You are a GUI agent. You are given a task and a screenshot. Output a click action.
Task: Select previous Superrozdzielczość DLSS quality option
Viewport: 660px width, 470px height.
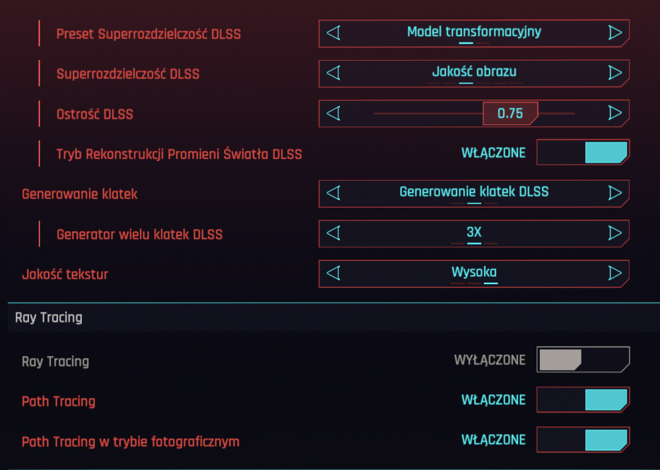pos(333,73)
